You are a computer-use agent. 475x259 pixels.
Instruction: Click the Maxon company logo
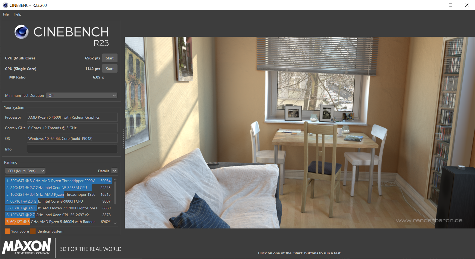pos(27,247)
